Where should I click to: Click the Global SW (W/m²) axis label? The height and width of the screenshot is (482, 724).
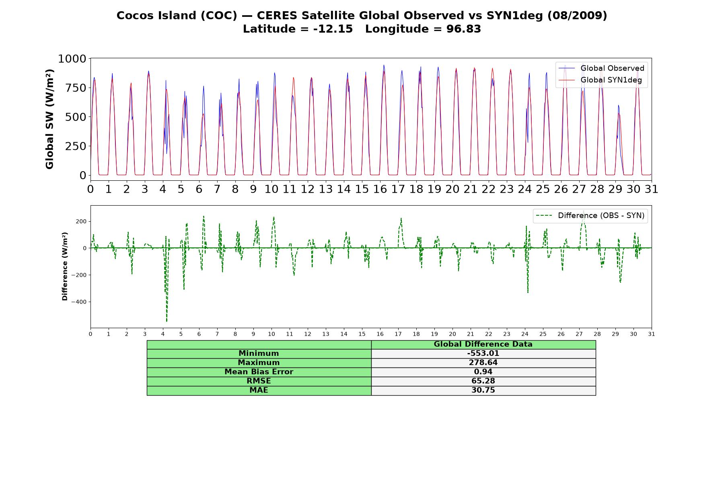[x=49, y=119]
